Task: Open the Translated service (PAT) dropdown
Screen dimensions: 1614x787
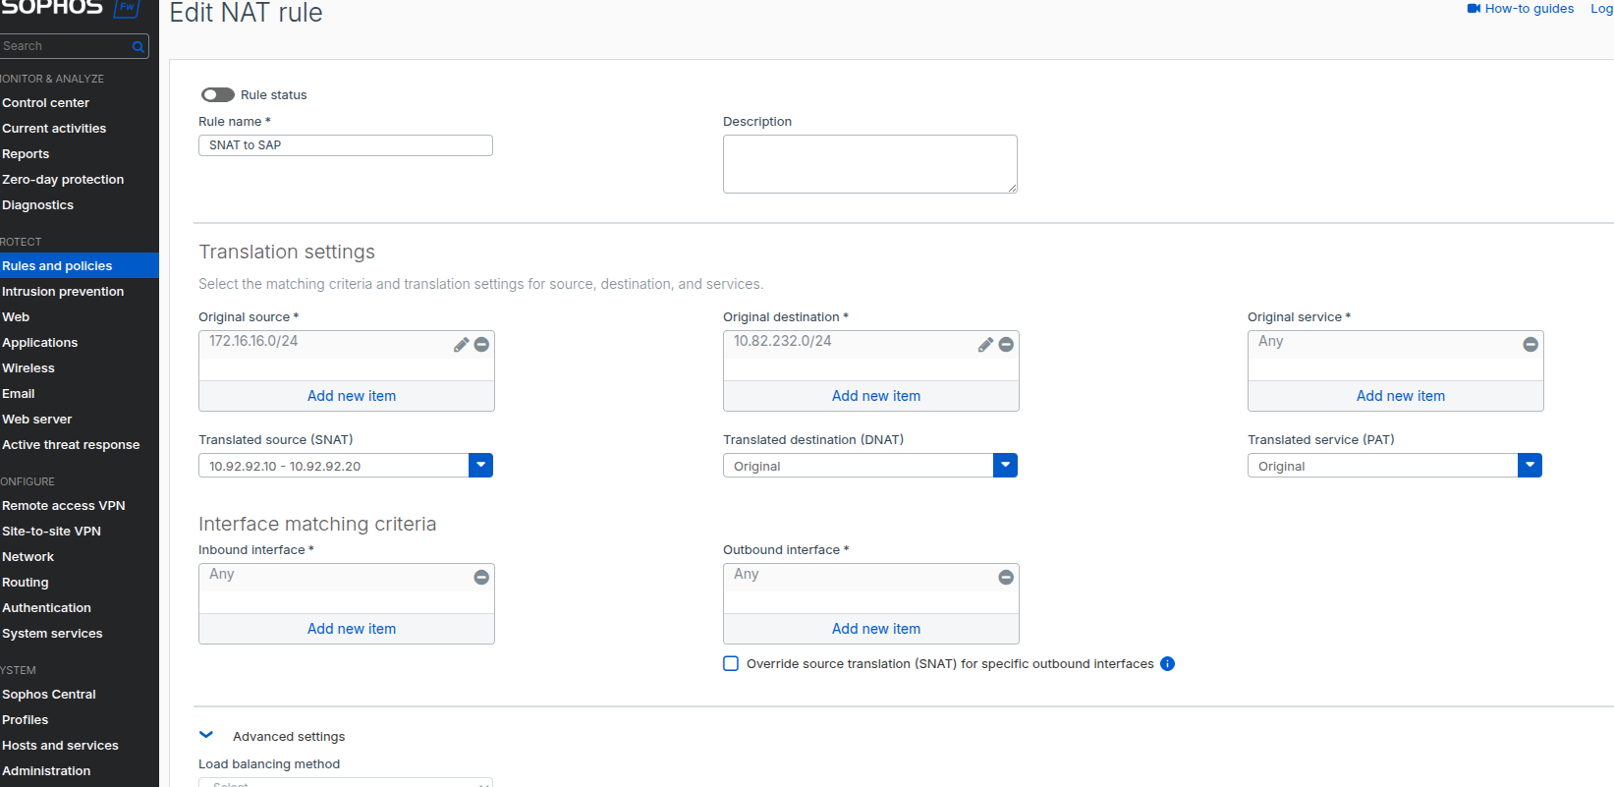Action: click(x=1530, y=466)
